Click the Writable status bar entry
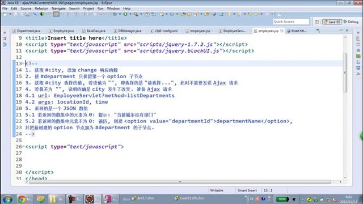The height and width of the screenshot is (204, 363). (217, 190)
